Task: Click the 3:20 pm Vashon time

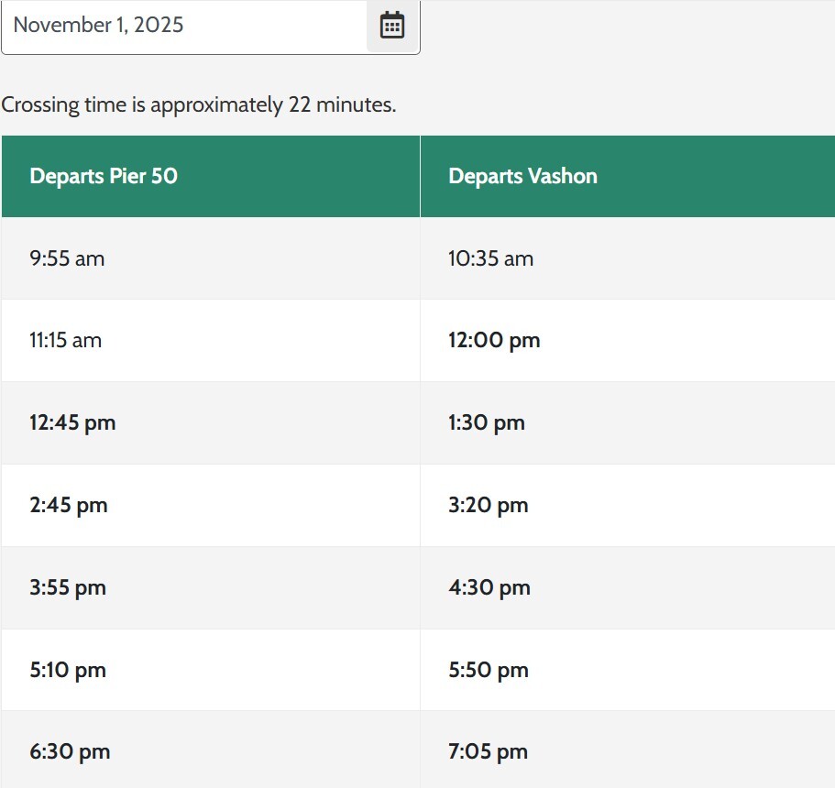Action: tap(489, 505)
